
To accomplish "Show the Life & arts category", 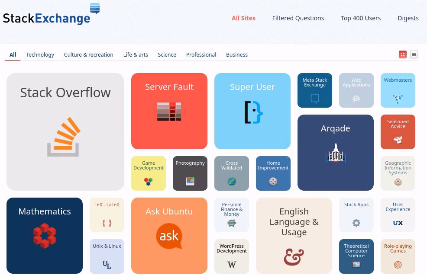I will [136, 54].
